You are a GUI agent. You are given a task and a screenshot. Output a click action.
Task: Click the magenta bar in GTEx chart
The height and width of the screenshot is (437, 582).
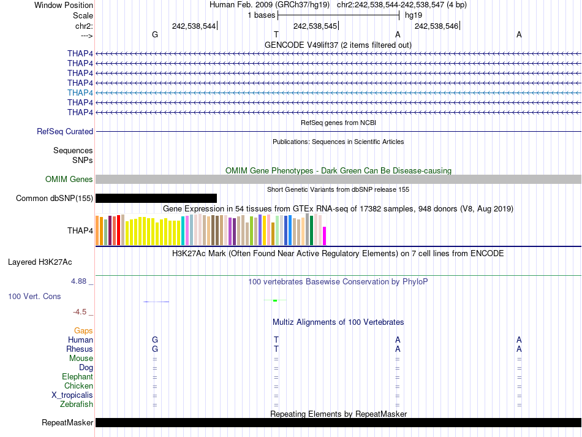325,236
